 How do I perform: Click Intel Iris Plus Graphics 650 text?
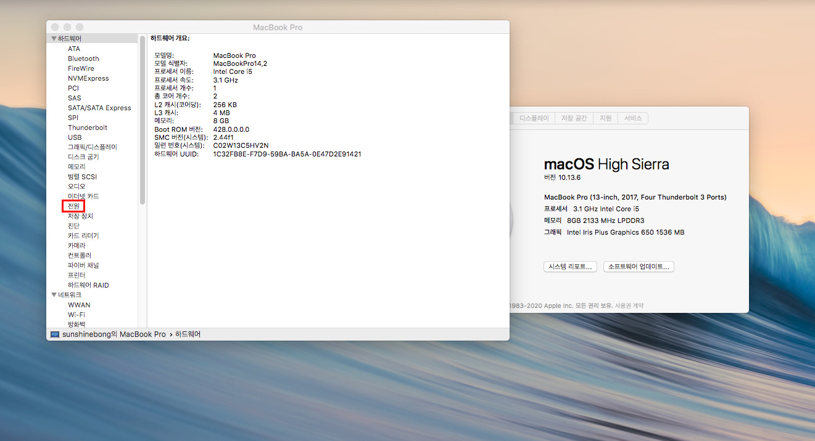click(x=626, y=232)
